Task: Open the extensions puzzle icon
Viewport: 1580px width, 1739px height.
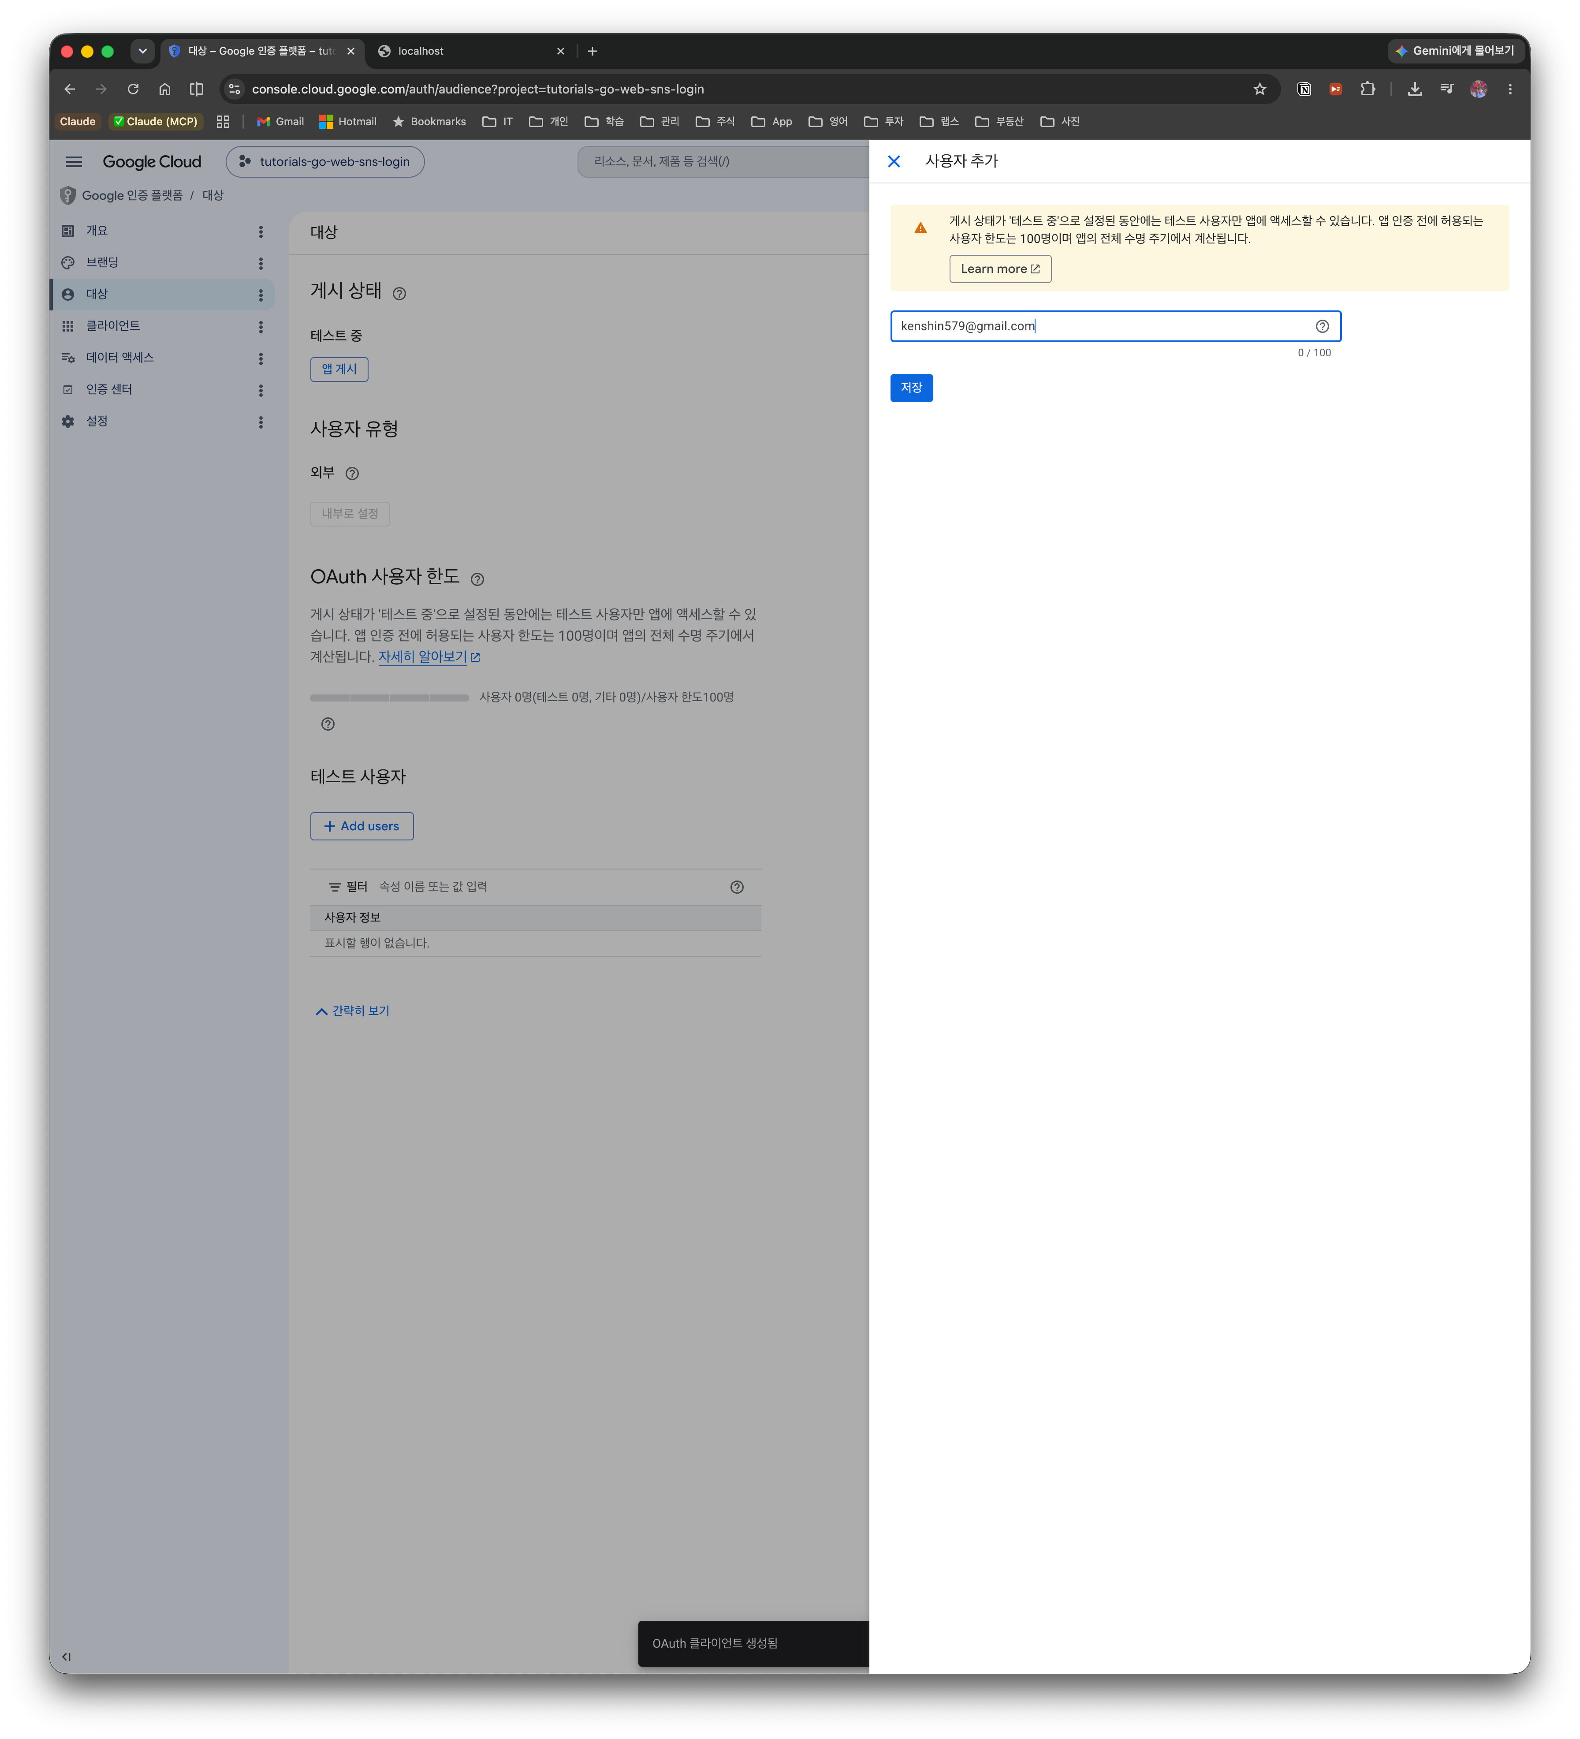Action: [x=1368, y=89]
